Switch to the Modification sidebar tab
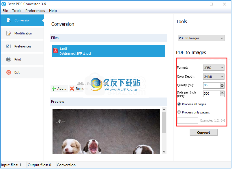Viewport: 232px width, 169px height. click(22, 33)
